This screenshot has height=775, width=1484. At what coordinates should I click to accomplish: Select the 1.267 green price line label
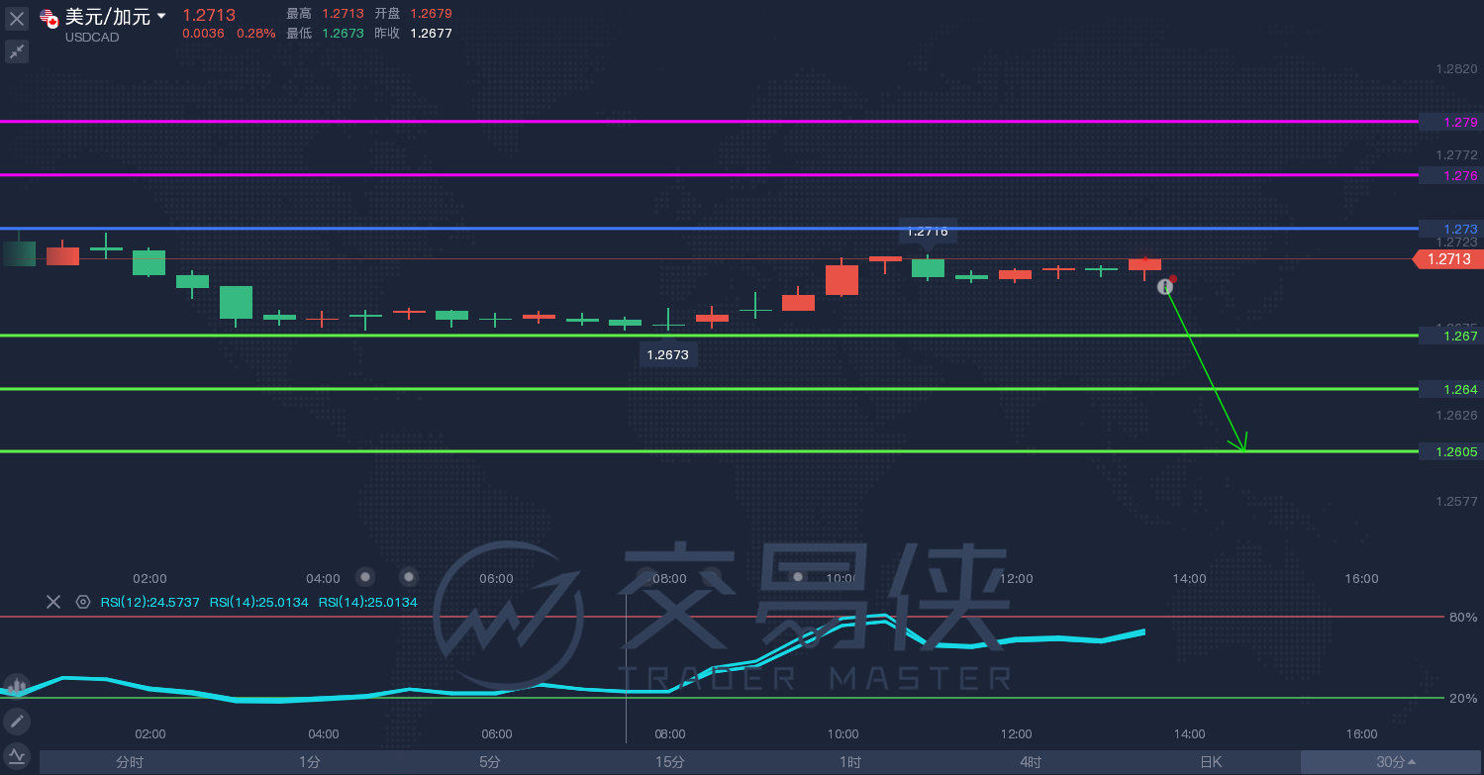pyautogui.click(x=1450, y=336)
